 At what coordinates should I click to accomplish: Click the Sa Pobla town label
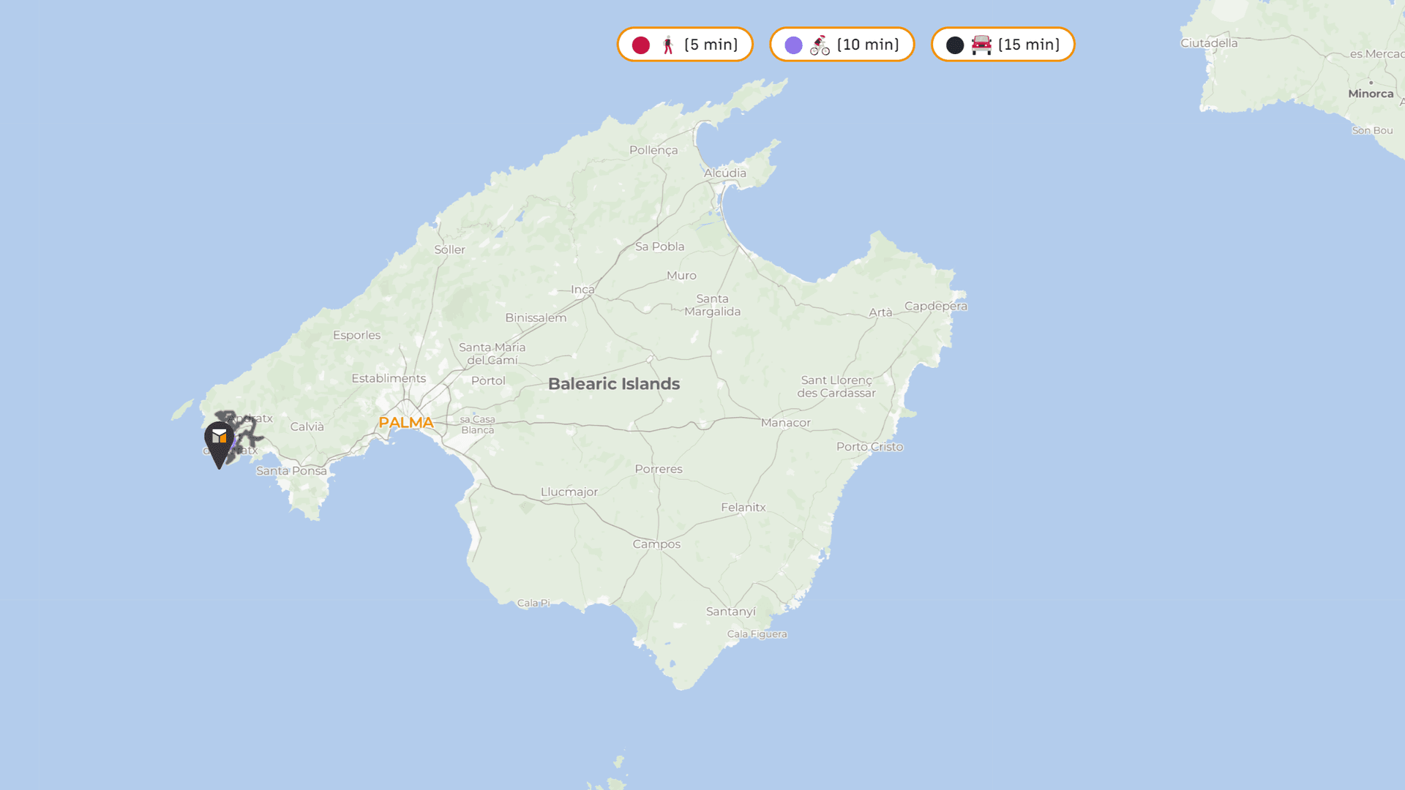(x=660, y=247)
